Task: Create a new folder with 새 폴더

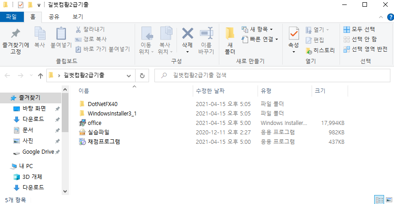Action: tap(230, 40)
